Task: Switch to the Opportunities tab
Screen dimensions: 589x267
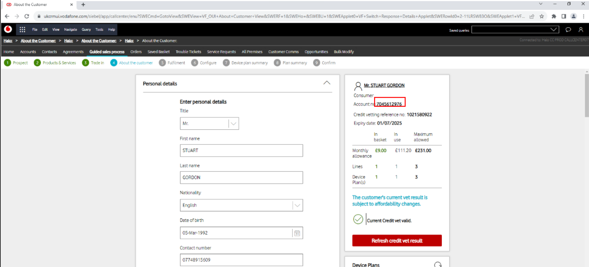Action: pos(316,52)
